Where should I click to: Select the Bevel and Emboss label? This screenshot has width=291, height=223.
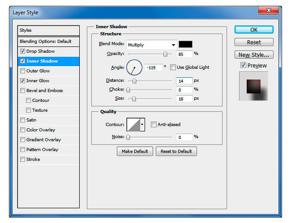44,90
